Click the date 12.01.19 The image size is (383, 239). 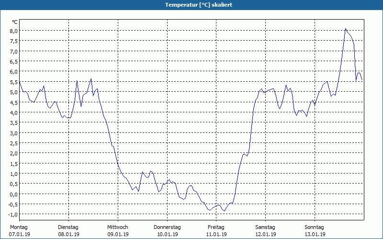266,234
